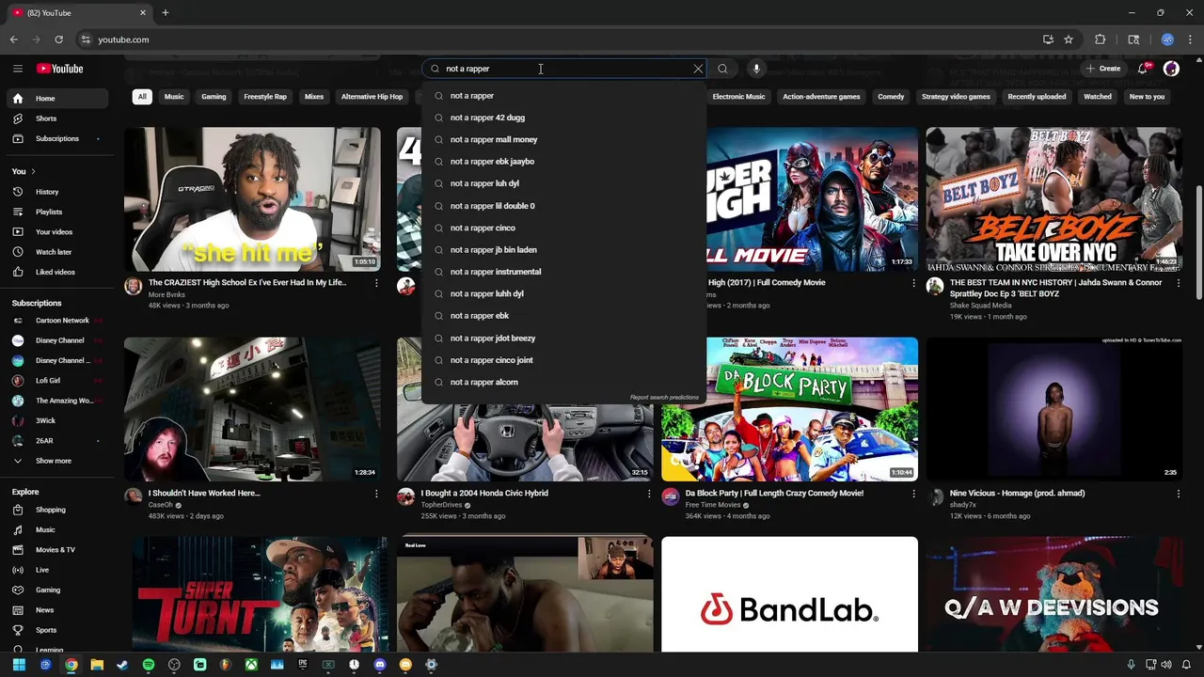The width and height of the screenshot is (1204, 677).
Task: Open Nine Vicious Homage video thumbnail
Action: click(x=1053, y=409)
